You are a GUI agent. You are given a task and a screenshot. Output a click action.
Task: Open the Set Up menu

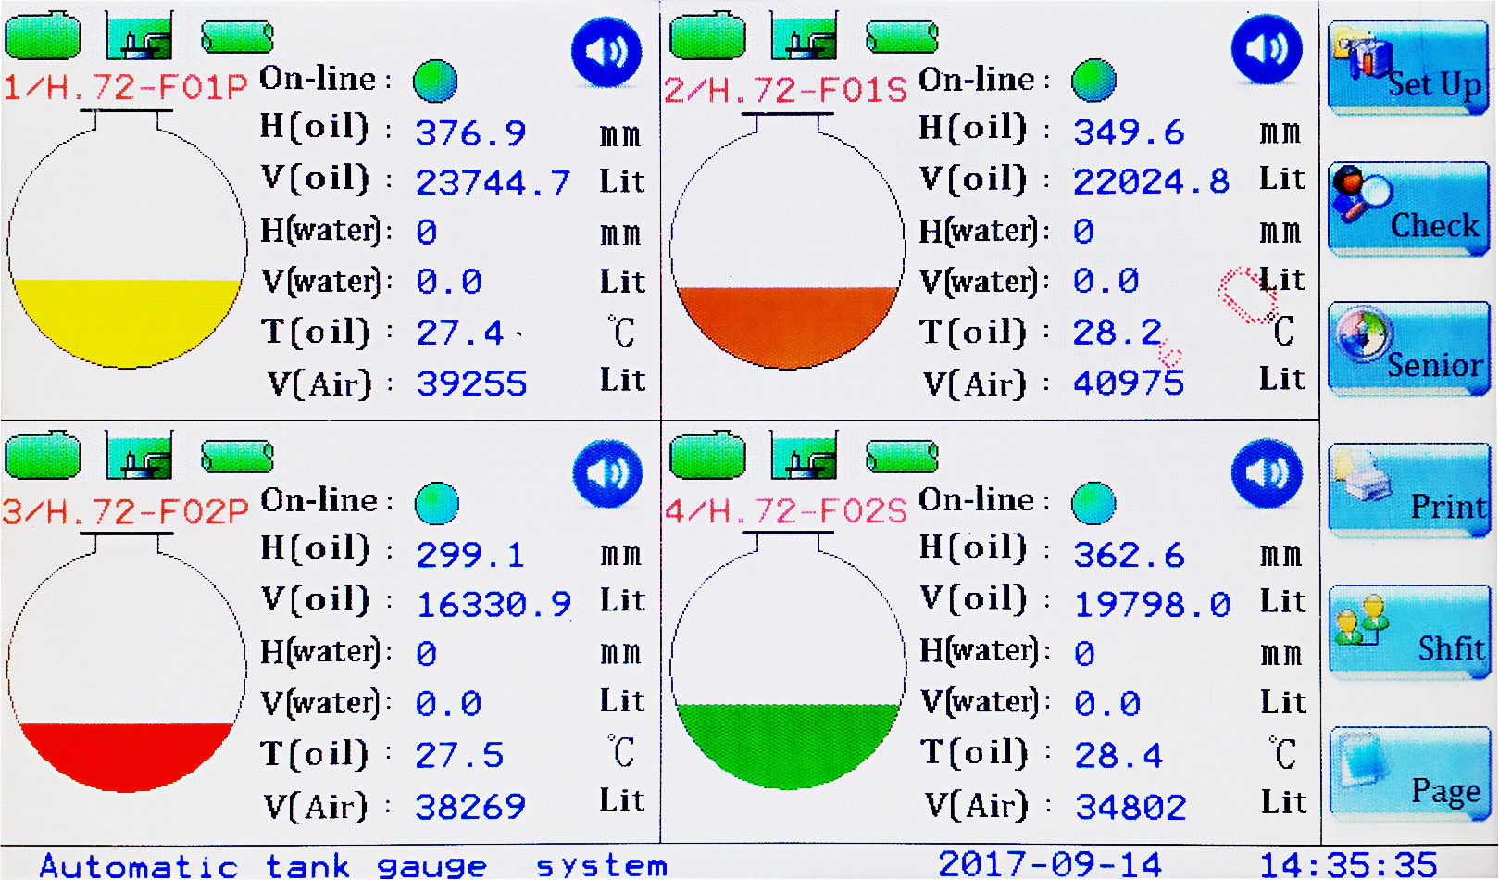click(1407, 69)
